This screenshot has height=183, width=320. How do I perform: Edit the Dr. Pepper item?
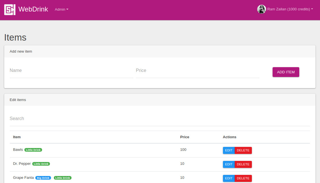coord(229,164)
